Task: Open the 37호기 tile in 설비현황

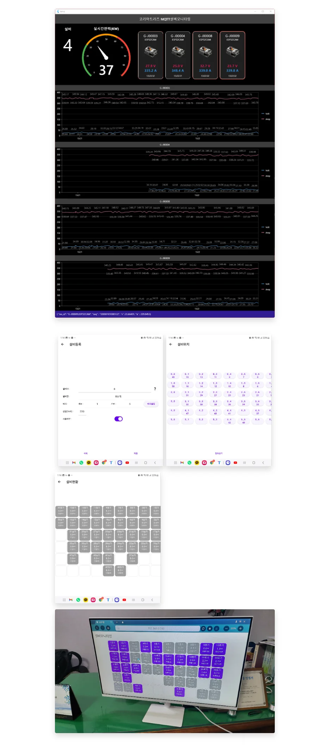Action: click(132, 559)
